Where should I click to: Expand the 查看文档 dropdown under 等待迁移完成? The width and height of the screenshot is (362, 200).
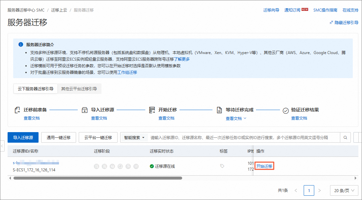click(236, 119)
